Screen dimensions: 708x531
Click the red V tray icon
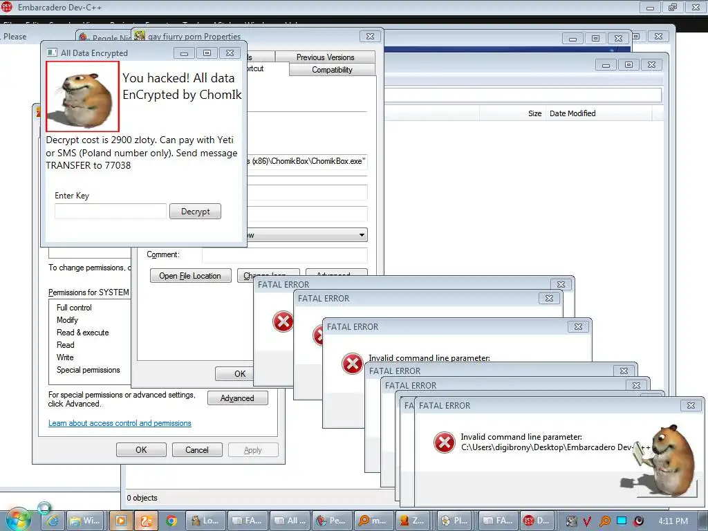tap(588, 521)
